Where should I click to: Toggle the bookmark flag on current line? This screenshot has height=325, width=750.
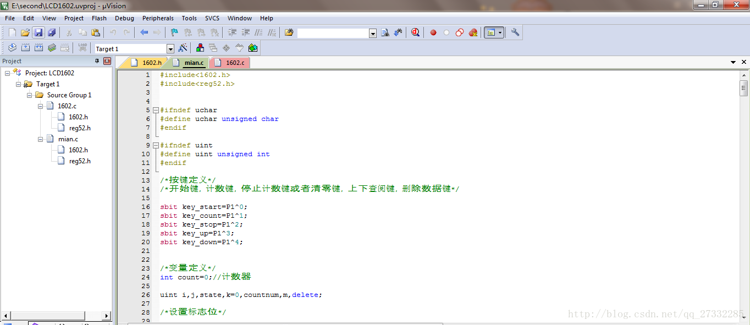click(174, 32)
